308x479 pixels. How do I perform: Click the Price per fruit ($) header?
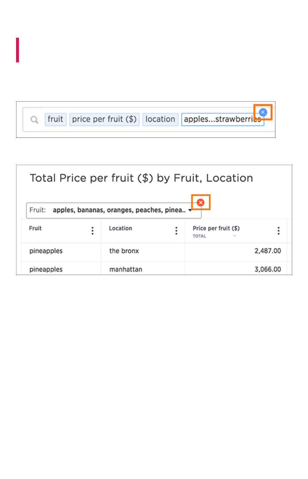216,228
